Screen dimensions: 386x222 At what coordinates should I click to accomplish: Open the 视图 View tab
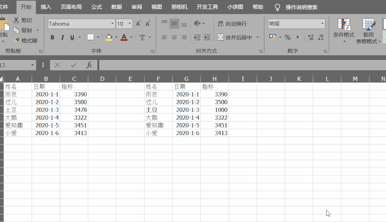point(157,7)
